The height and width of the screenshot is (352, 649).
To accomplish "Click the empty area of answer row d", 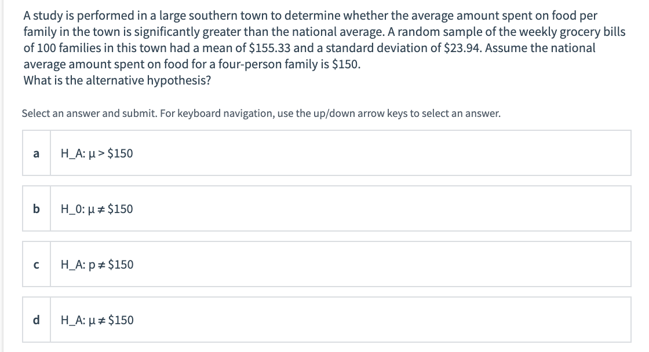I will (381, 320).
